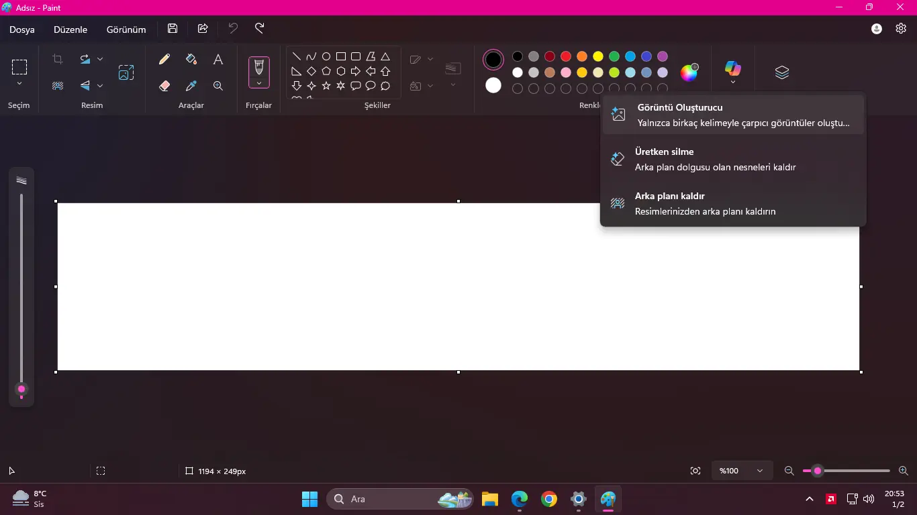Click the Crop image icon
Image resolution: width=917 pixels, height=515 pixels.
(58, 59)
